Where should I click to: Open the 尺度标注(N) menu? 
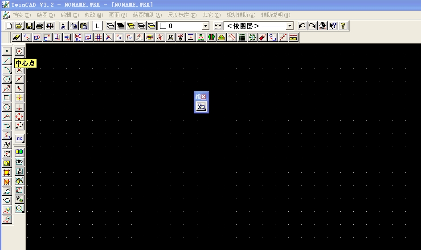pyautogui.click(x=182, y=15)
